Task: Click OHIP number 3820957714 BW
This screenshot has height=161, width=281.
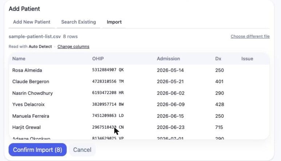Action: pyautogui.click(x=108, y=104)
